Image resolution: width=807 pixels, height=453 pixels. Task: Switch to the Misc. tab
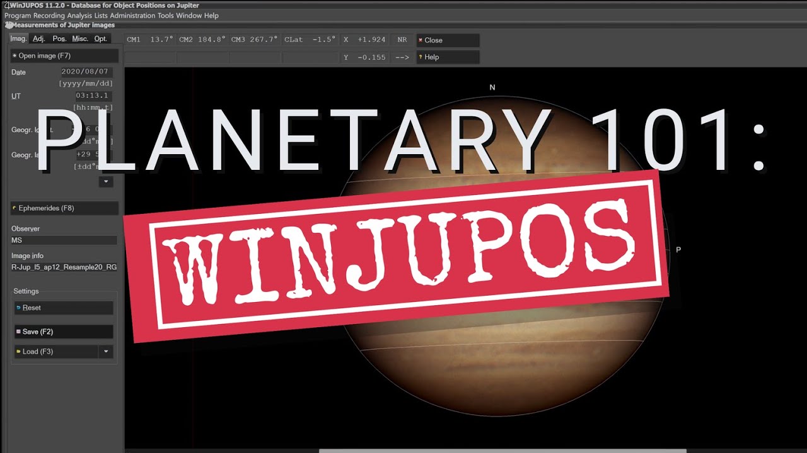pos(80,38)
